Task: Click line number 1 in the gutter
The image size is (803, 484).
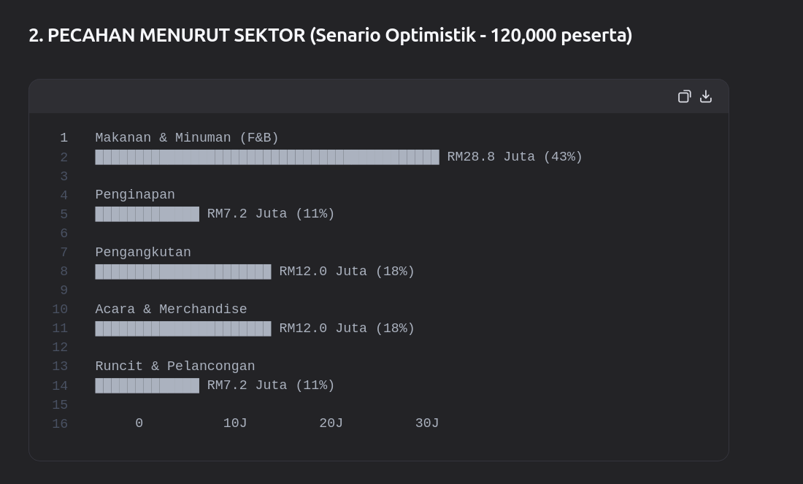Action: (x=64, y=138)
